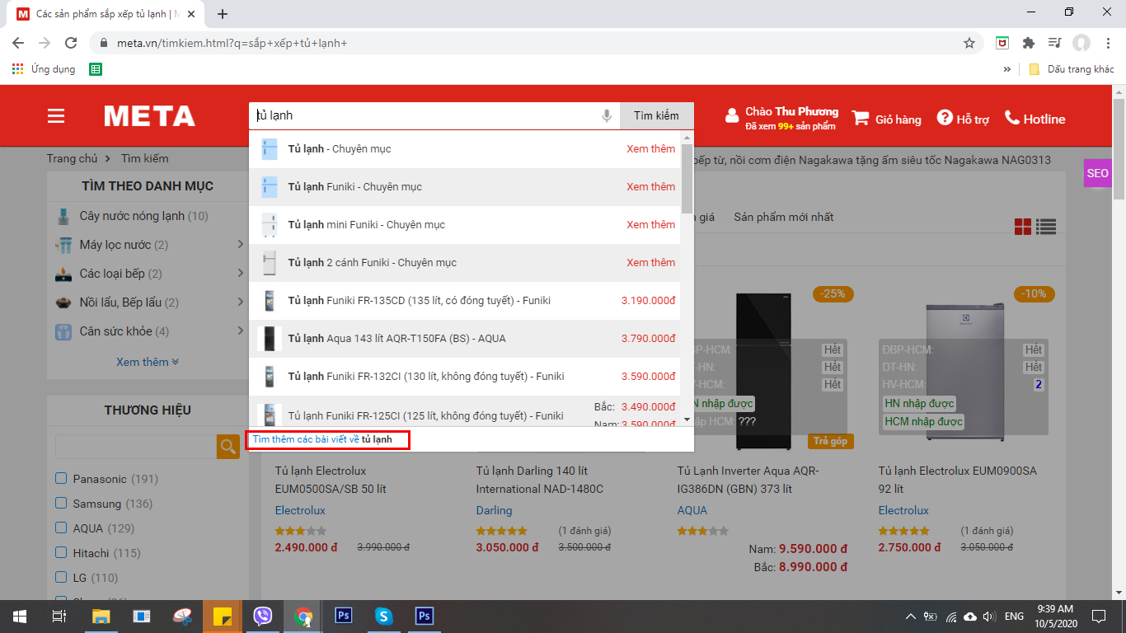Click the META logo

150,116
